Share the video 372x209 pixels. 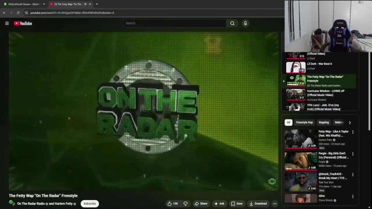pyautogui.click(x=201, y=203)
